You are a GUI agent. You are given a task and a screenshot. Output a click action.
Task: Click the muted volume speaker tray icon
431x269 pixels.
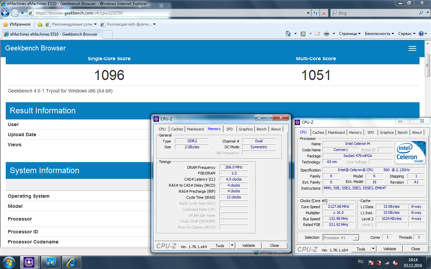[395, 263]
